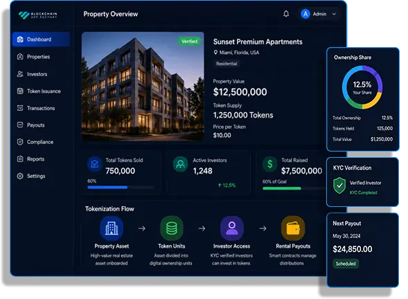Expand the Admin account dropdown chevron
Viewport: 408px width, 299px height.
pyautogui.click(x=334, y=14)
